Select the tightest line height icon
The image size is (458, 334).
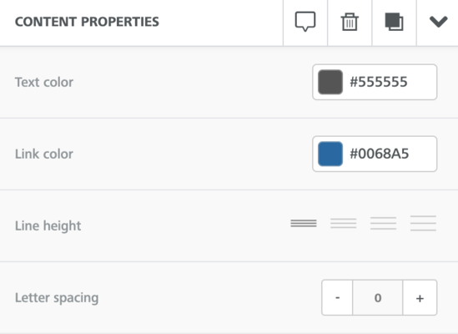pyautogui.click(x=304, y=224)
